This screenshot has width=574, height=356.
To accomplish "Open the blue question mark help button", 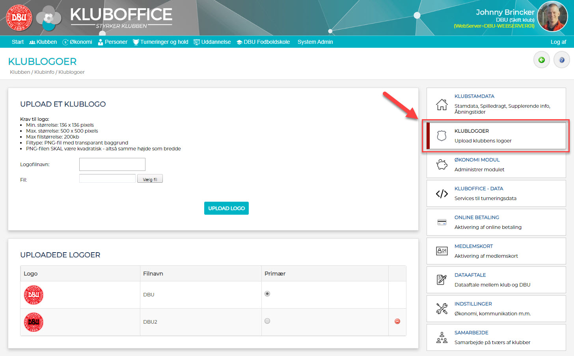I will tap(562, 60).
